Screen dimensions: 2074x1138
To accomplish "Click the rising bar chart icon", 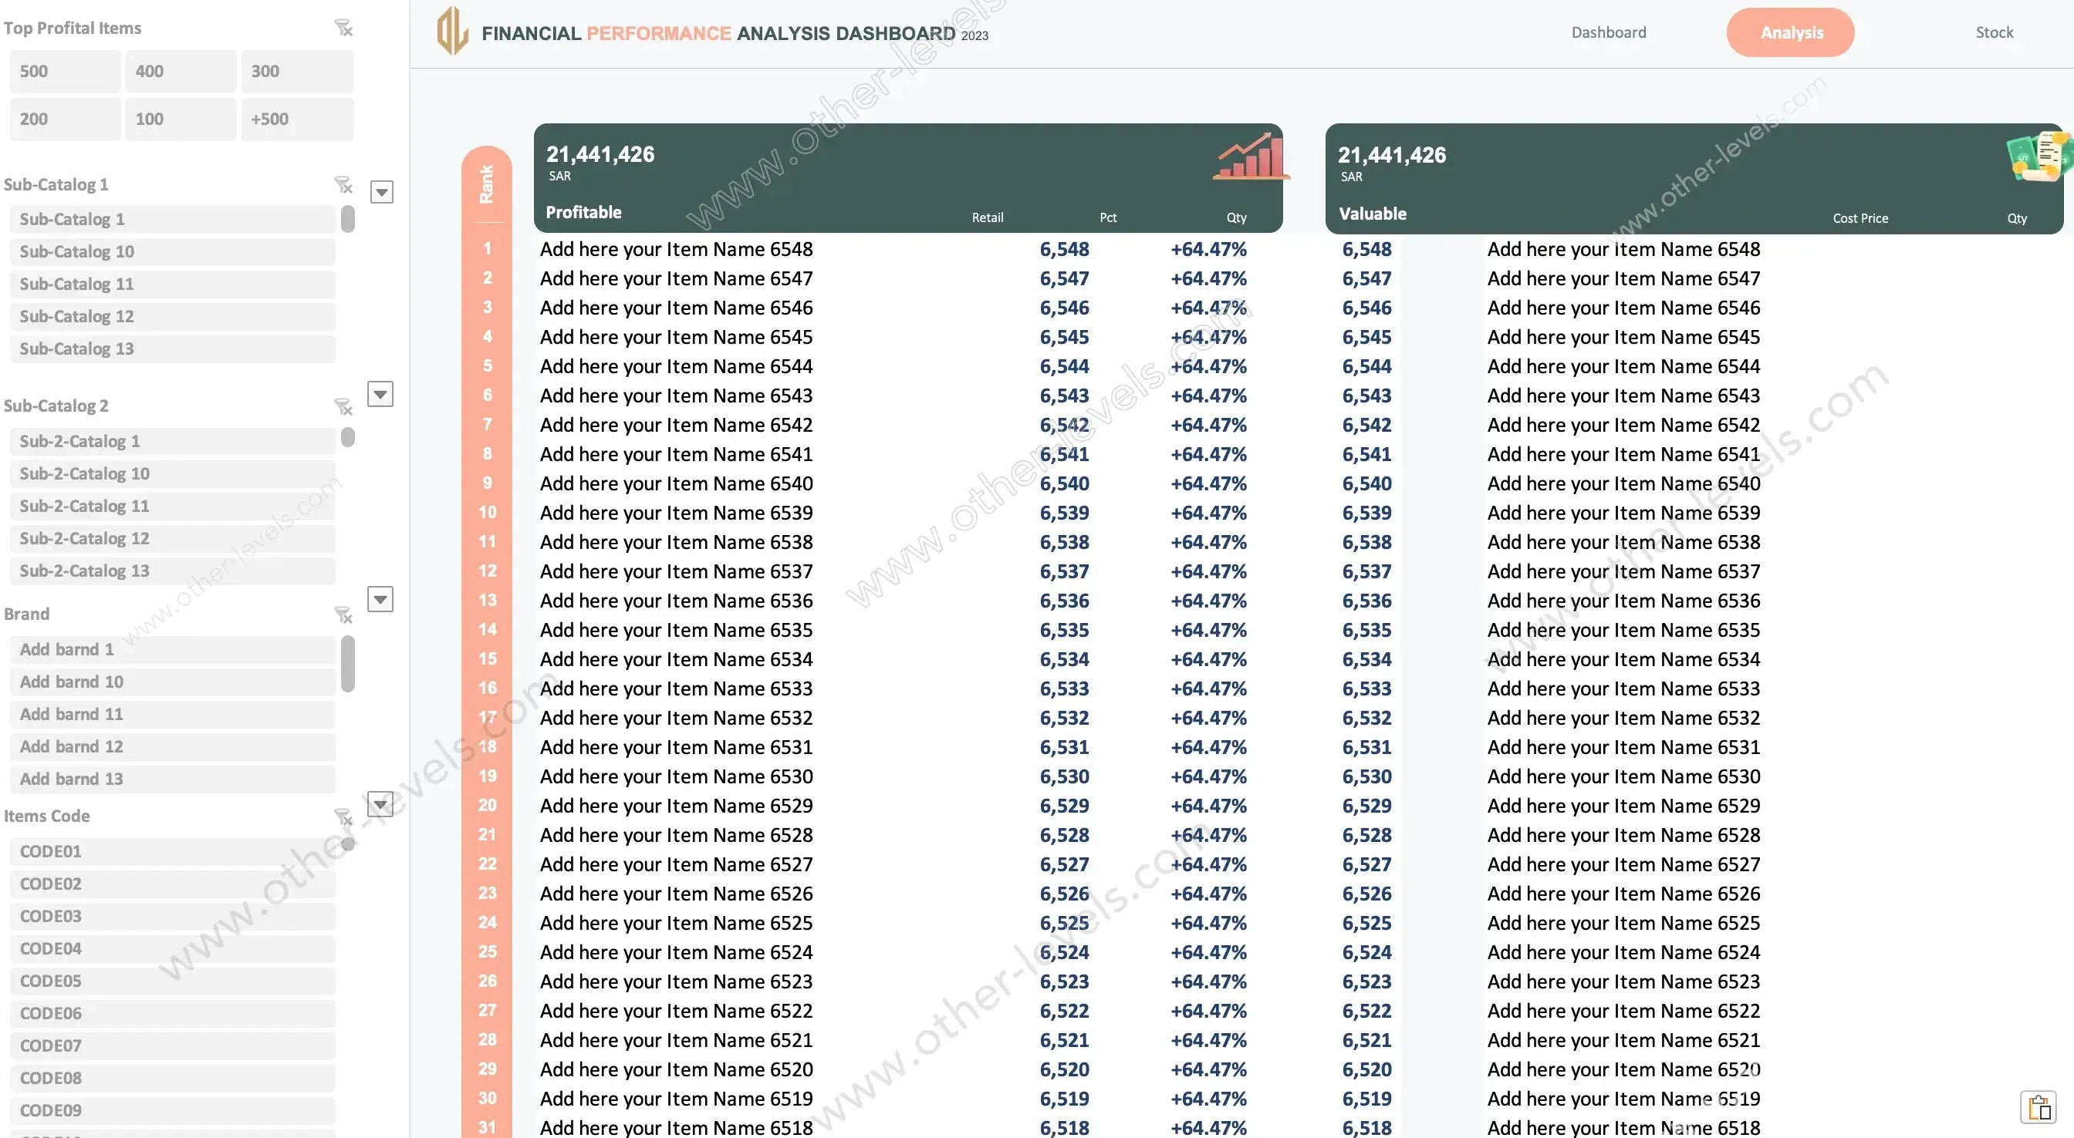I will 1251,157.
